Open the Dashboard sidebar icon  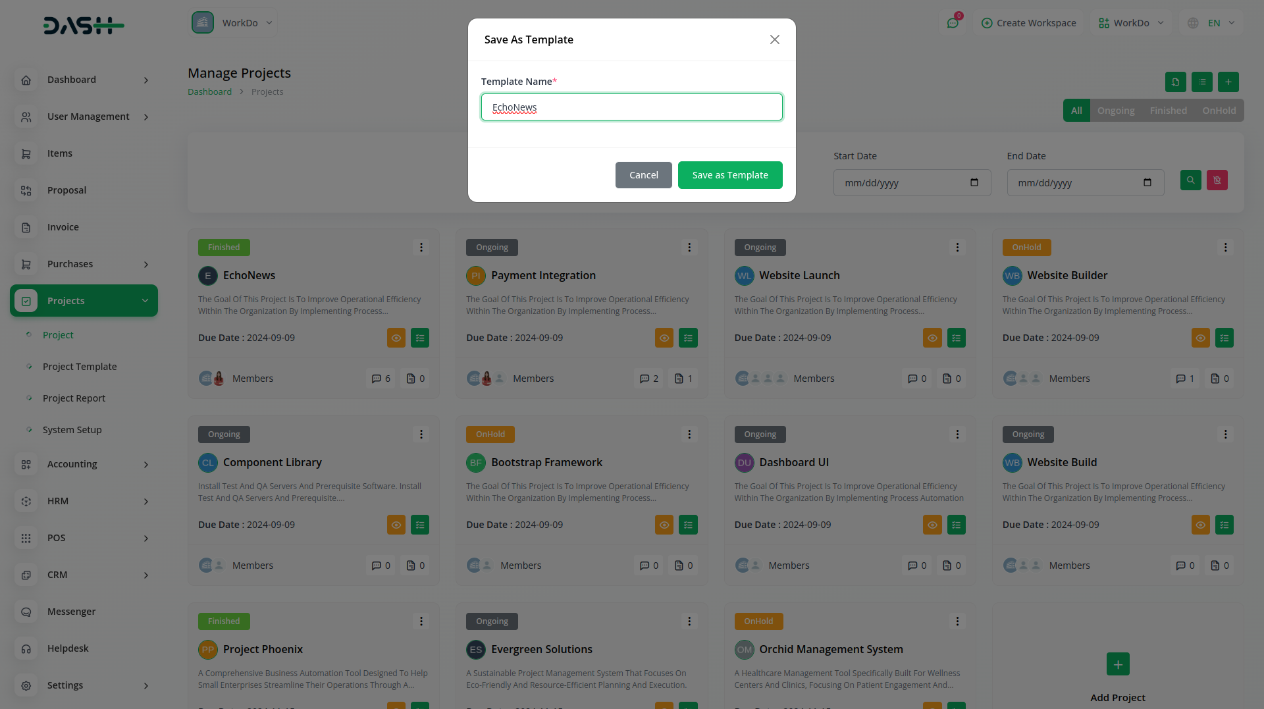coord(26,80)
